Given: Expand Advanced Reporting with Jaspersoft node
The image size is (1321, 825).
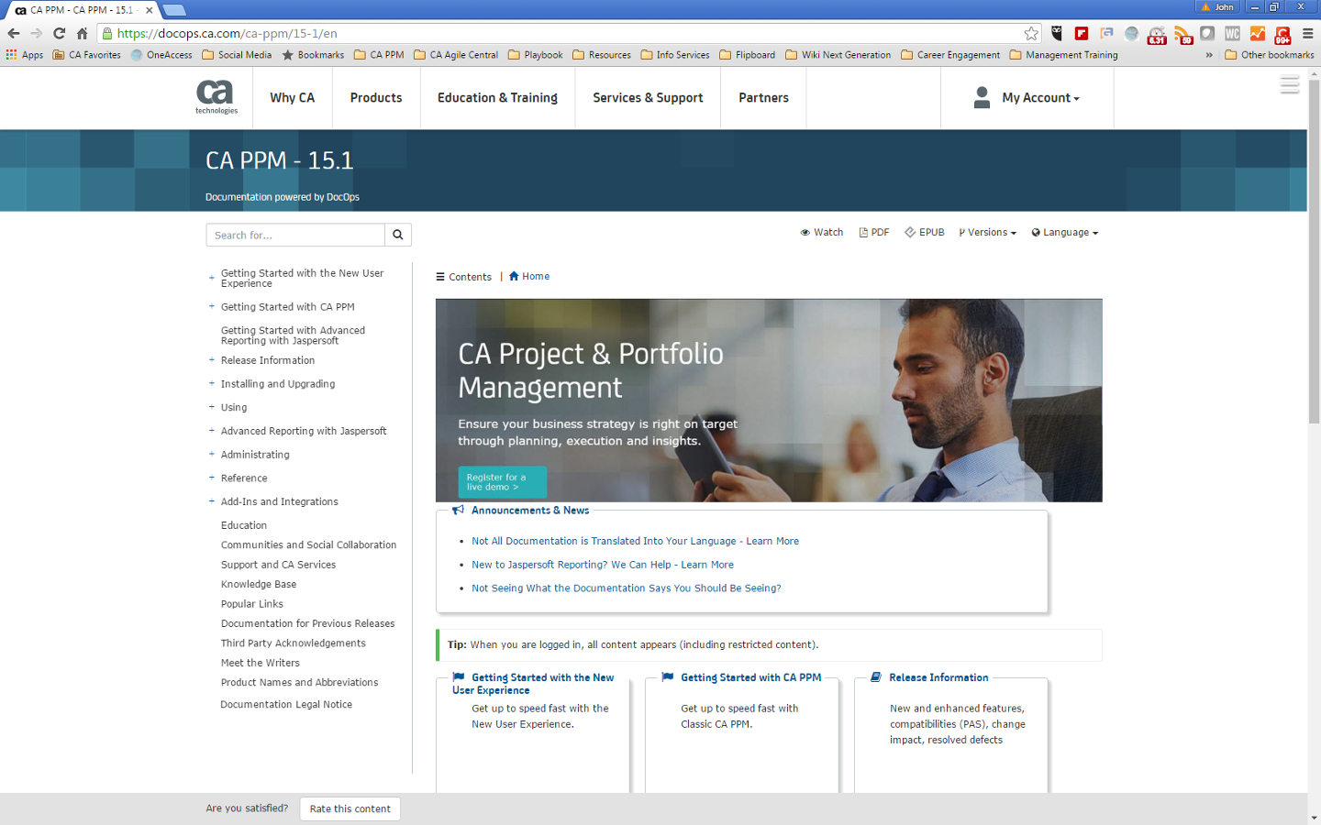Looking at the screenshot, I should tap(212, 431).
